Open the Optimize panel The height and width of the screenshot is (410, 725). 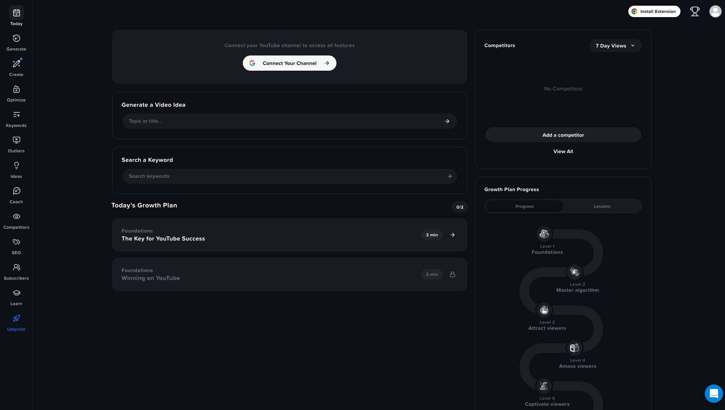(x=16, y=89)
